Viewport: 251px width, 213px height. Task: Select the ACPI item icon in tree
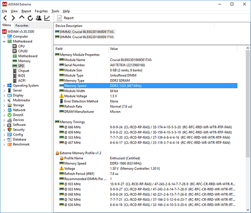15,81
